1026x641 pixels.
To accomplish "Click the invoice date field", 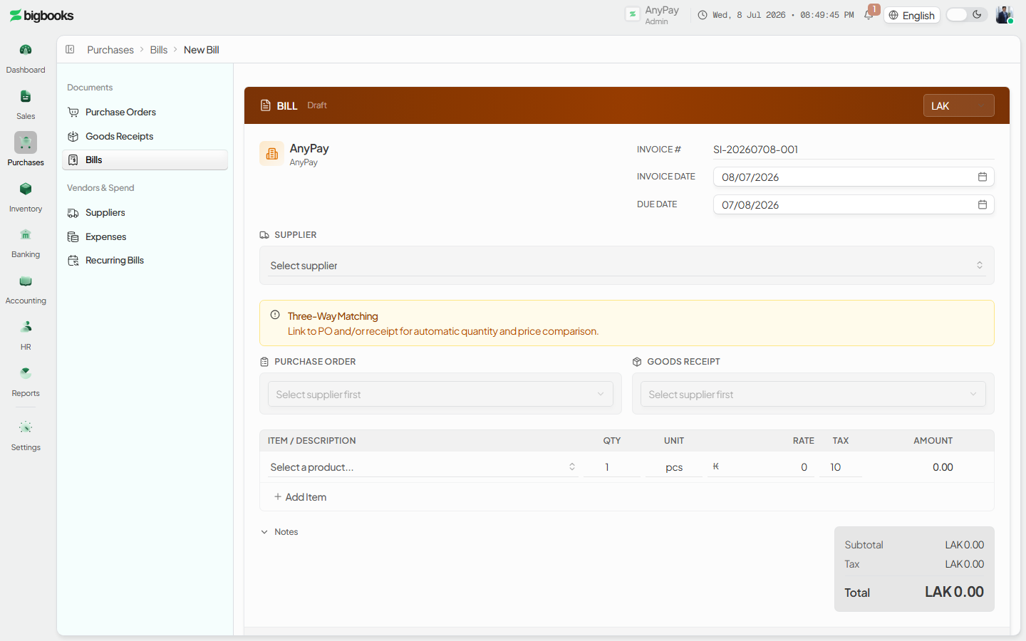I will pyautogui.click(x=854, y=177).
